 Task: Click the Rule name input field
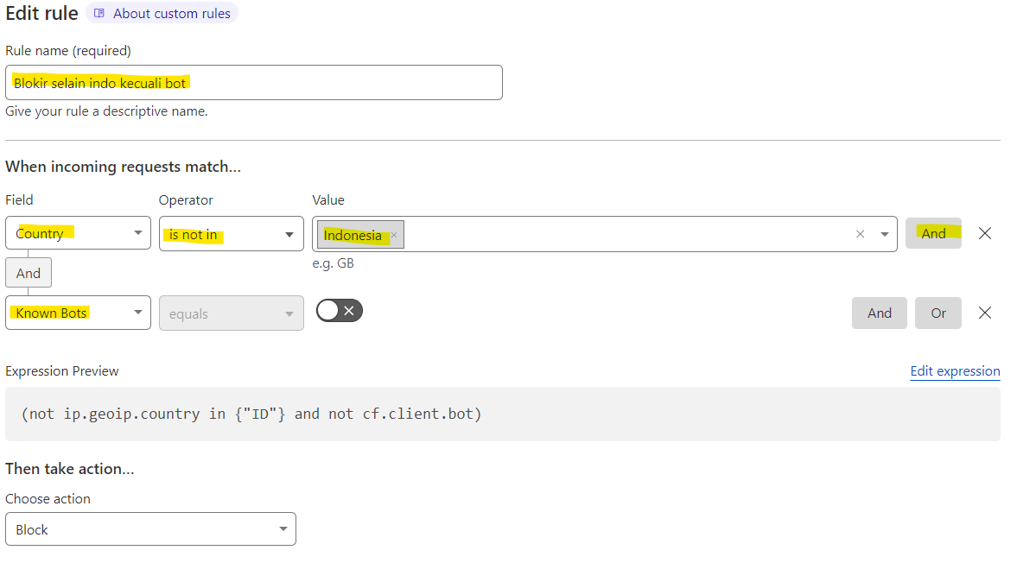253,82
